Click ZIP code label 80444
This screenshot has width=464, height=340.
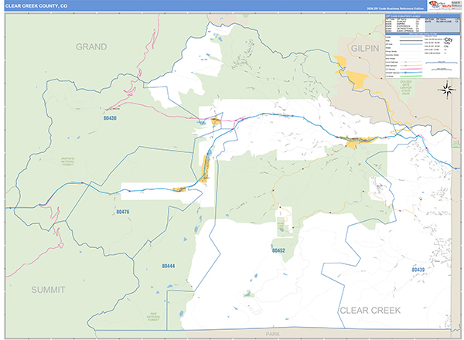(x=168, y=266)
